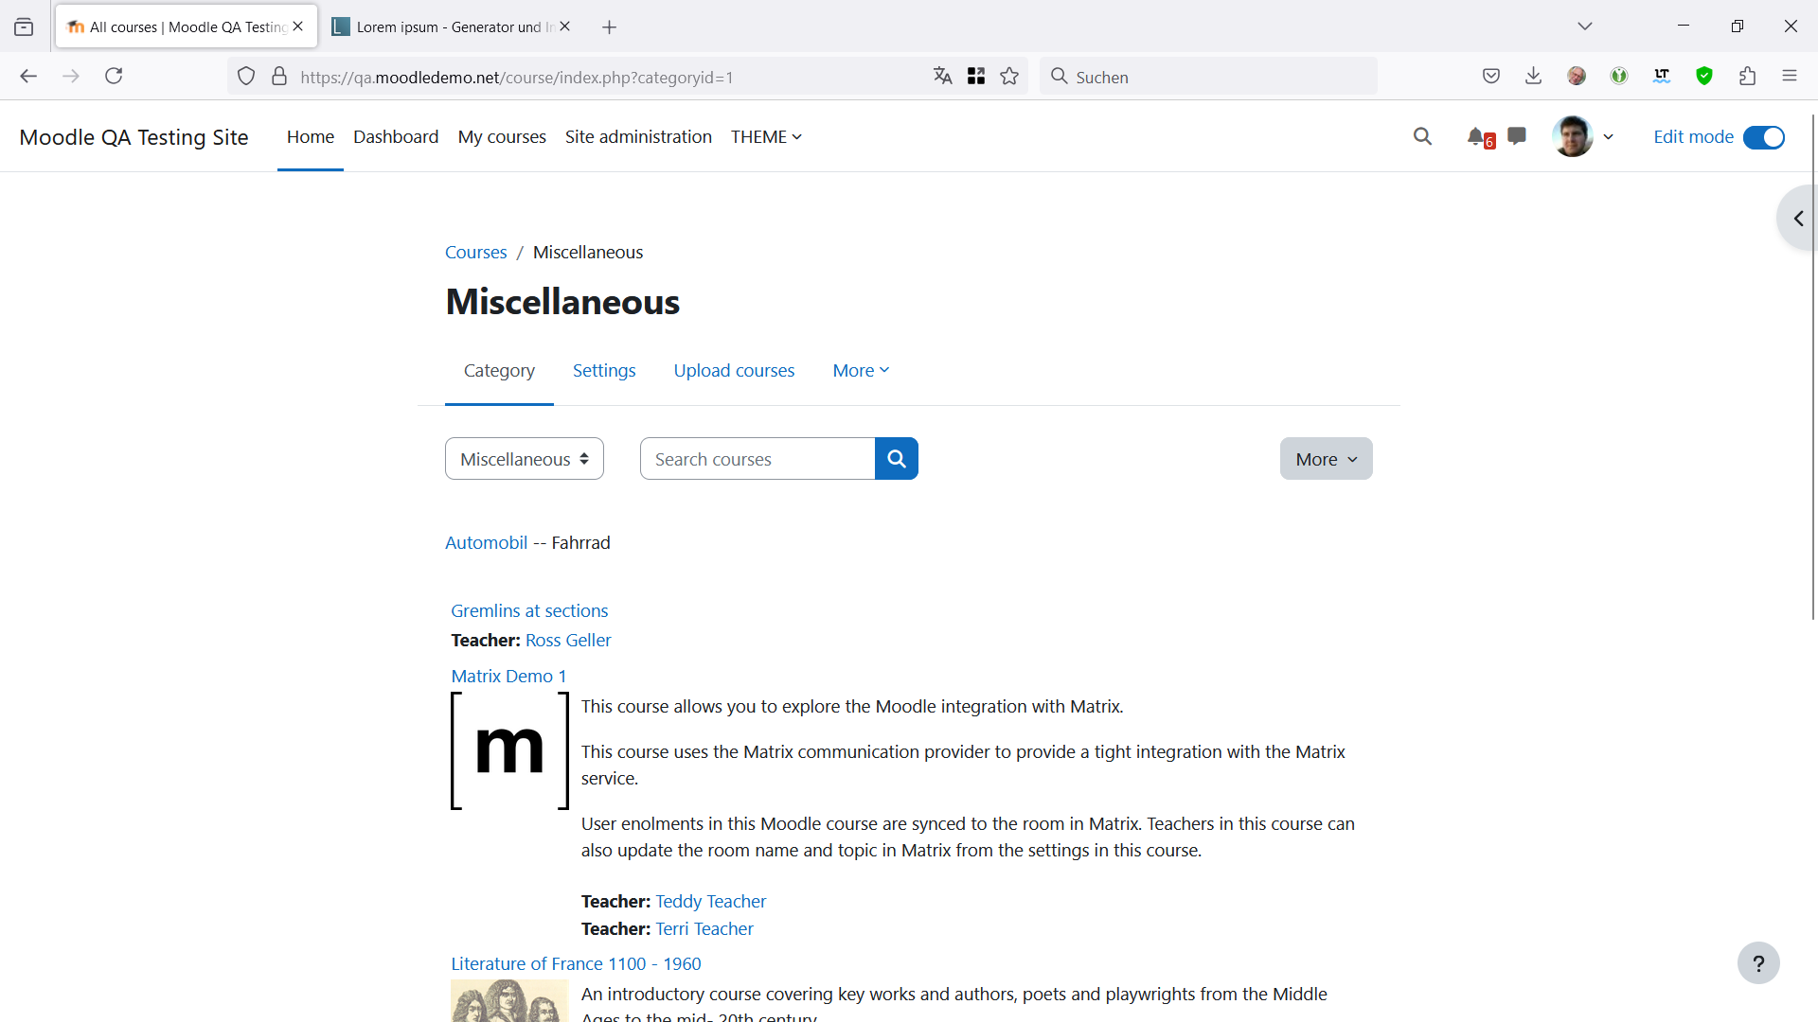Open the Miscellaneous category select dropdown
This screenshot has height=1022, width=1818.
click(525, 459)
